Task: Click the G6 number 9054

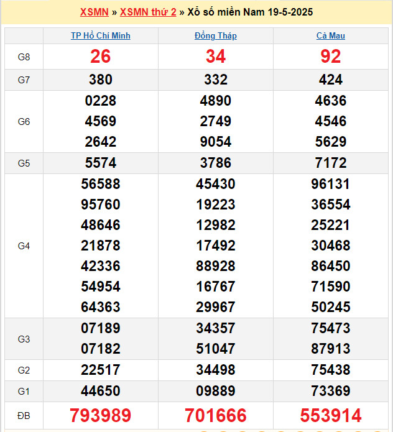Action: tap(216, 142)
